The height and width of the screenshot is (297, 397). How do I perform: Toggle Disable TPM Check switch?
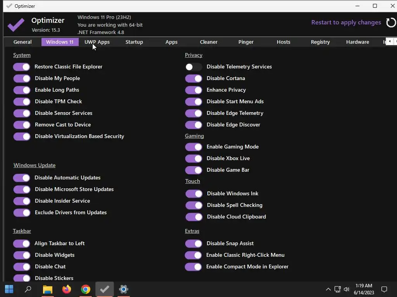(x=22, y=102)
